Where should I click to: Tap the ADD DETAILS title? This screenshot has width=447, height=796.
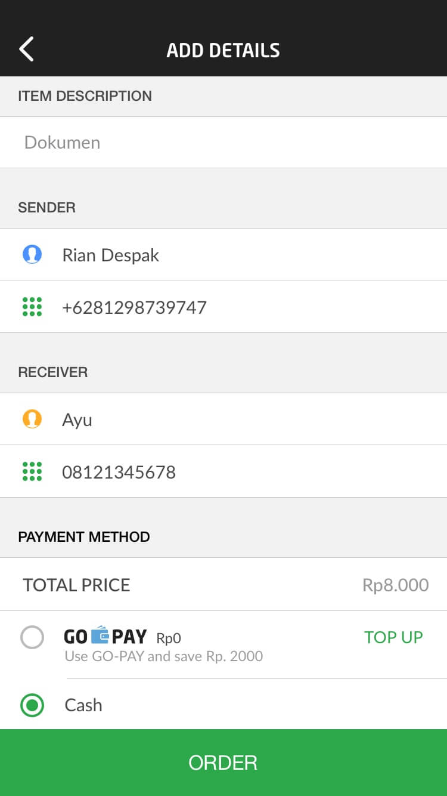(x=223, y=50)
